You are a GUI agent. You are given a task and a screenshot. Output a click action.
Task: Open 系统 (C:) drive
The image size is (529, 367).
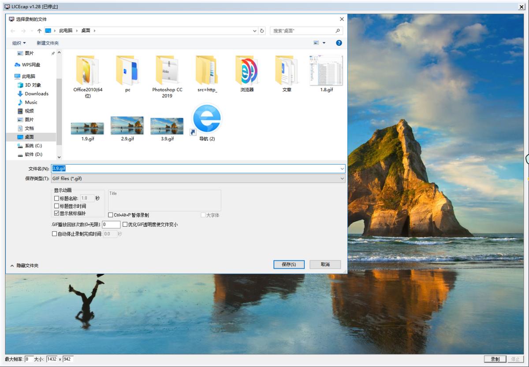click(x=33, y=146)
